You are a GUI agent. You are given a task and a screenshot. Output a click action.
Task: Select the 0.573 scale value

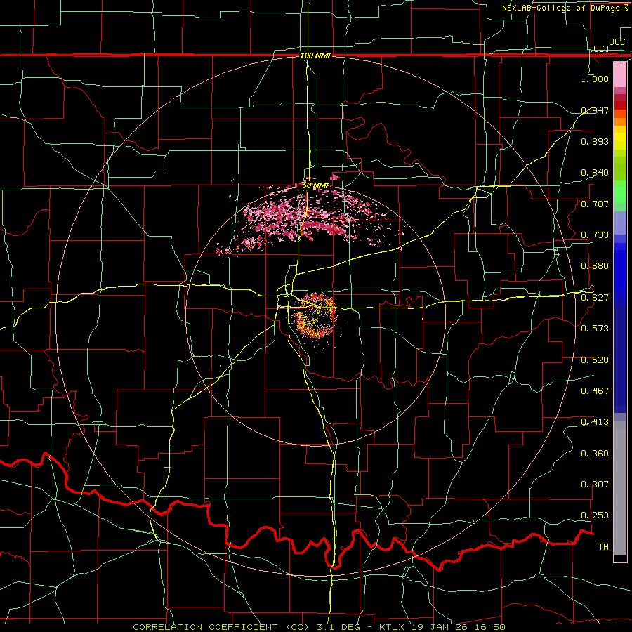click(595, 329)
